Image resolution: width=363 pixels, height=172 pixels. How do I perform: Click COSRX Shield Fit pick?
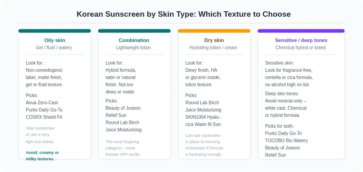coord(44,117)
